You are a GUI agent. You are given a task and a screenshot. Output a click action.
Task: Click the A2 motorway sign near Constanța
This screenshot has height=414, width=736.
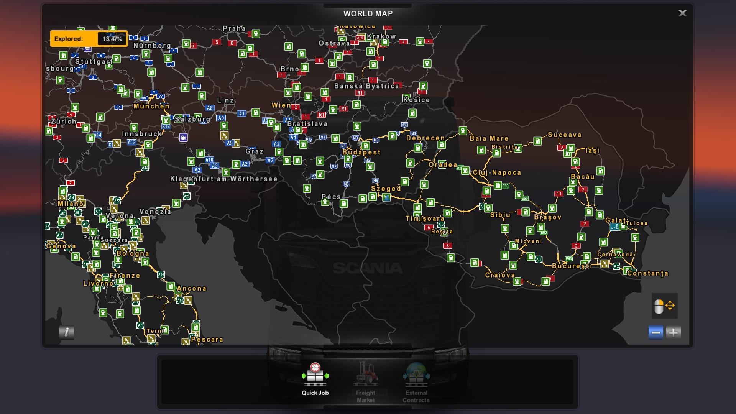[616, 266]
